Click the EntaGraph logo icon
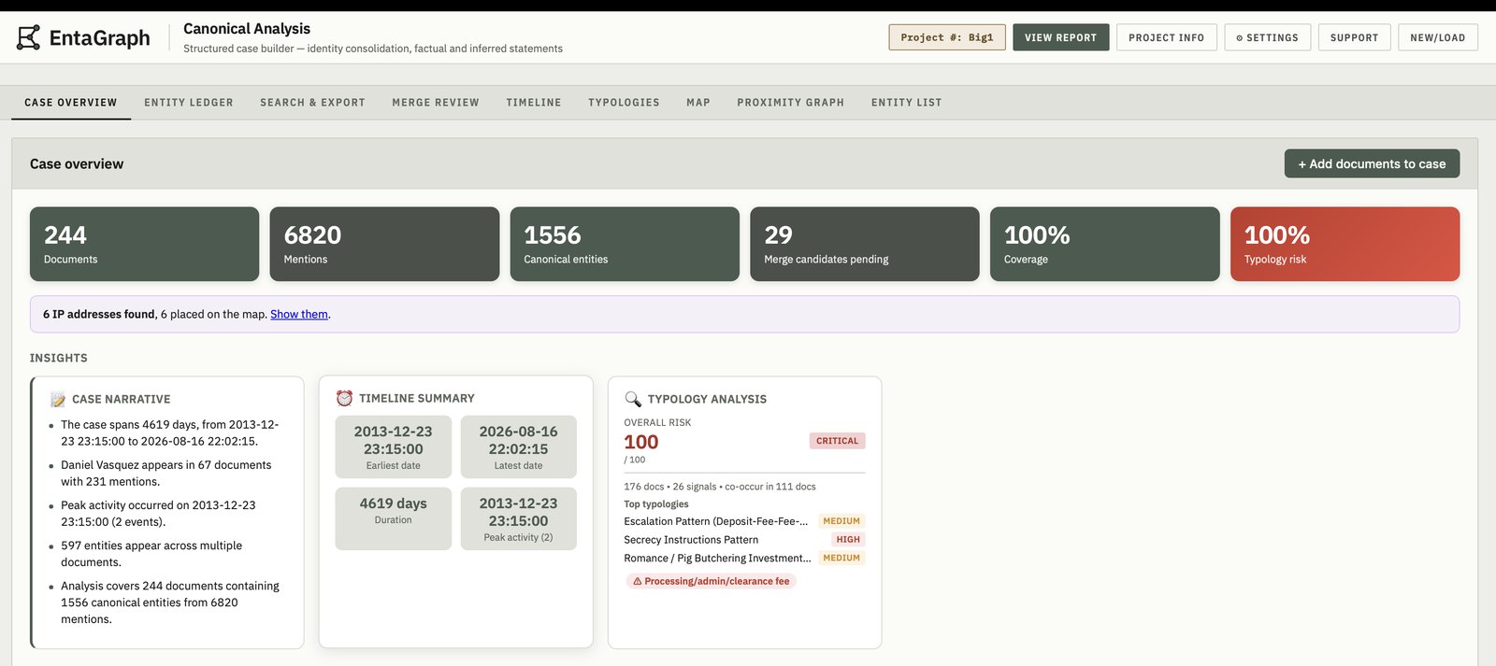 (x=29, y=37)
